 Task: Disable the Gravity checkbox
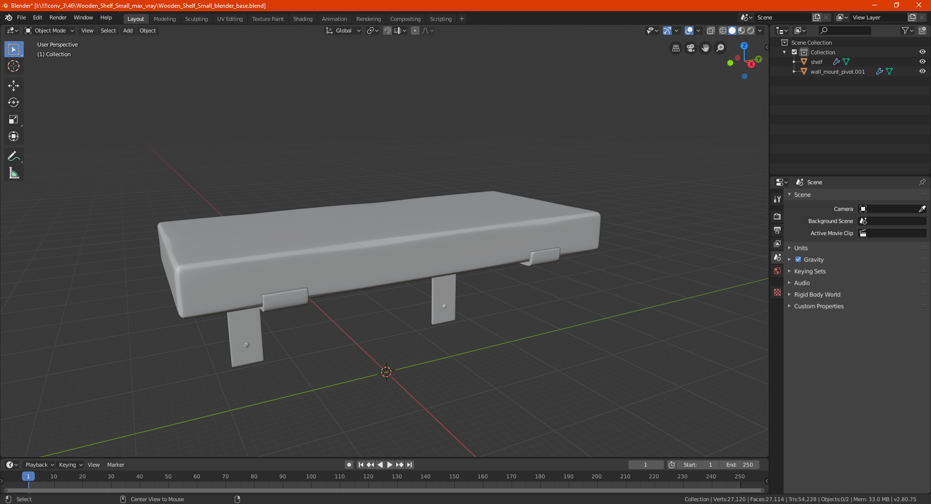tap(798, 259)
